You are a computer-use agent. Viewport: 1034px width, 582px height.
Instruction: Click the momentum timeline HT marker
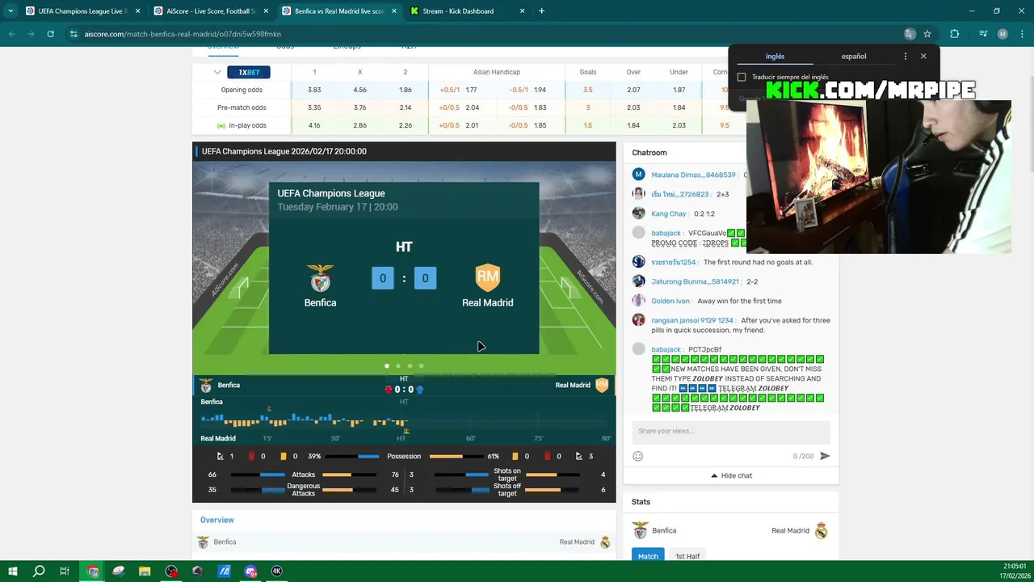[x=401, y=438]
